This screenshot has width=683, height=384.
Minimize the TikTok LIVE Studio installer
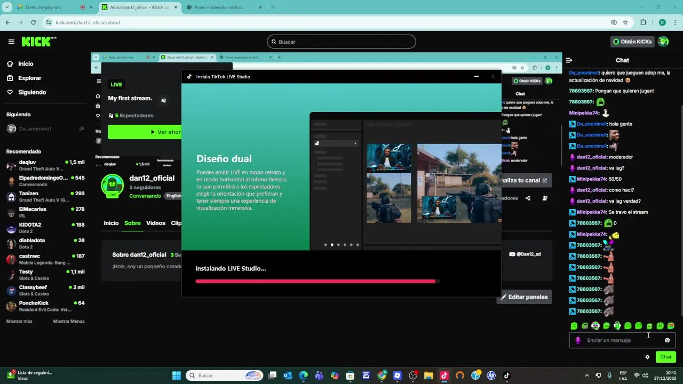[476, 77]
